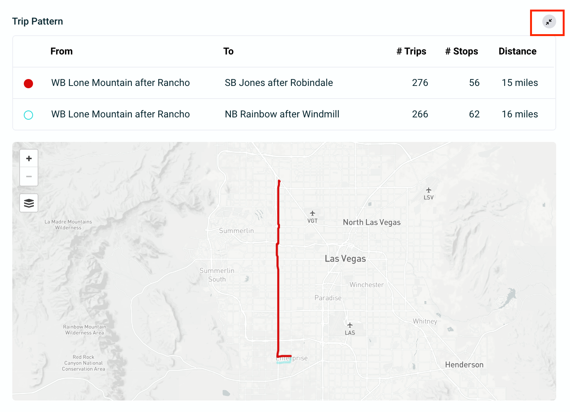Viewport: 570px width, 412px height.
Task: Click the Henderson label on the map
Action: tap(464, 365)
